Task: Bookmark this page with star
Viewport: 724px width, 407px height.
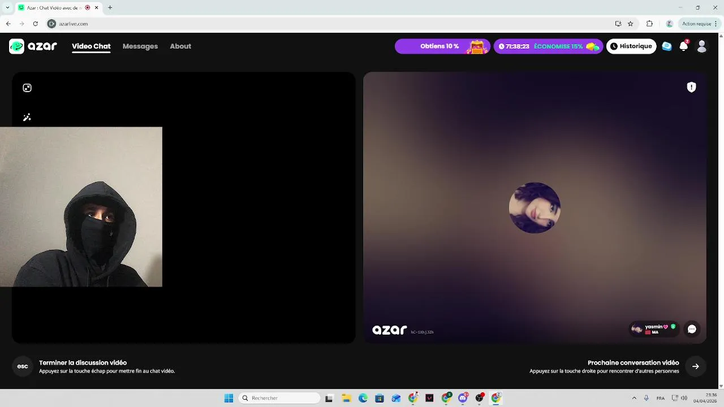Action: 631,24
